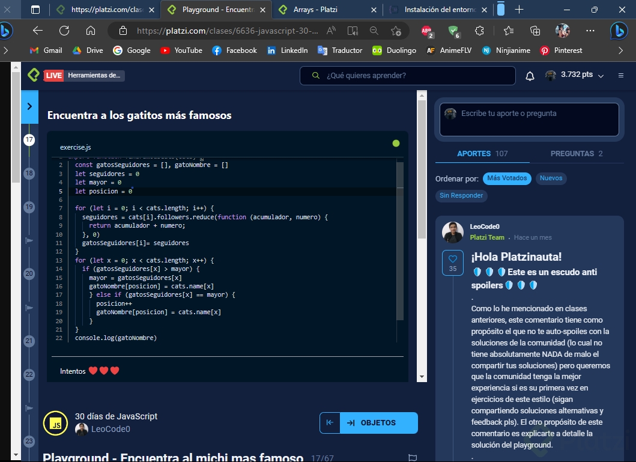Open Platzi notifications bell
This screenshot has height=462, width=636.
(x=530, y=76)
